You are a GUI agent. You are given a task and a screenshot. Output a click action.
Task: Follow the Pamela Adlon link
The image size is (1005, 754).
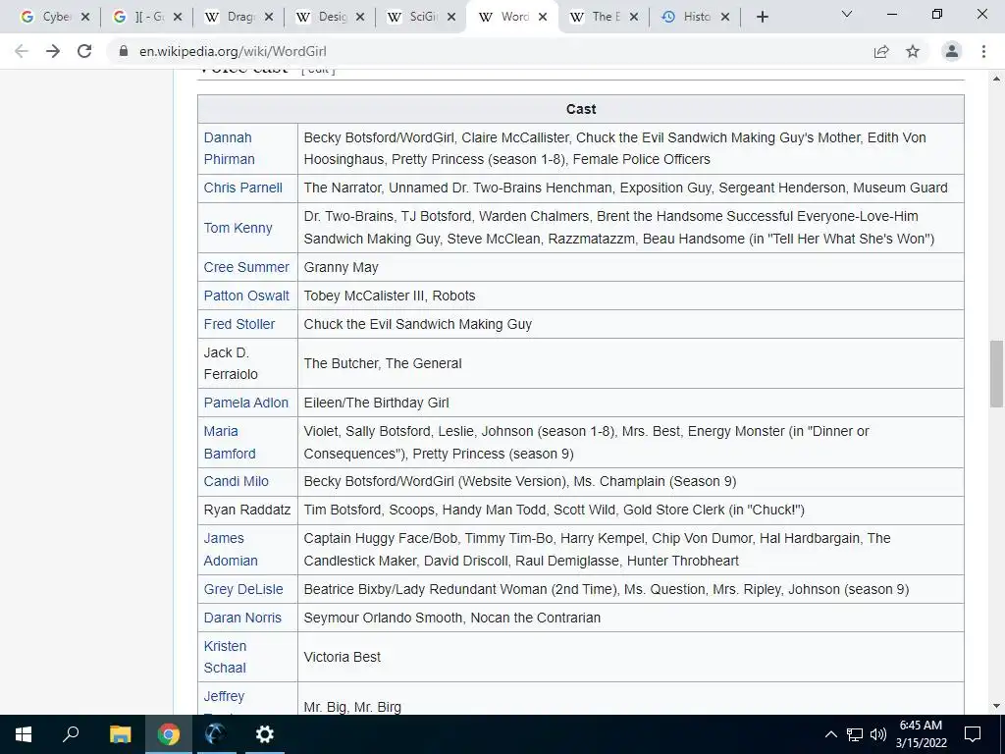click(x=246, y=403)
